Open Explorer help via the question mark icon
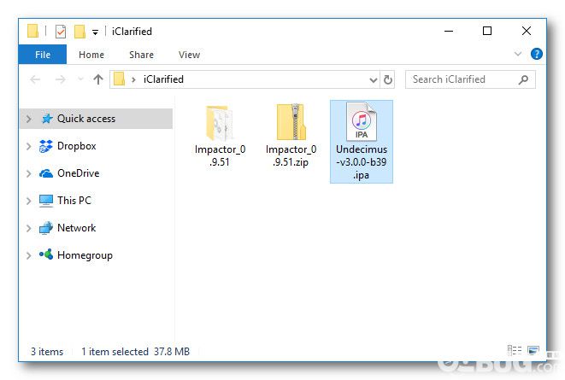The height and width of the screenshot is (380, 565). pos(536,54)
